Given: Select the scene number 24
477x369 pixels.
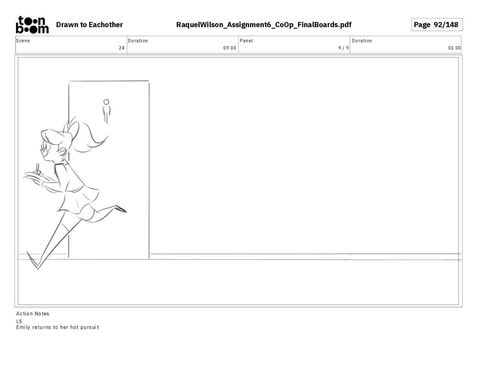Looking at the screenshot, I should pyautogui.click(x=122, y=48).
